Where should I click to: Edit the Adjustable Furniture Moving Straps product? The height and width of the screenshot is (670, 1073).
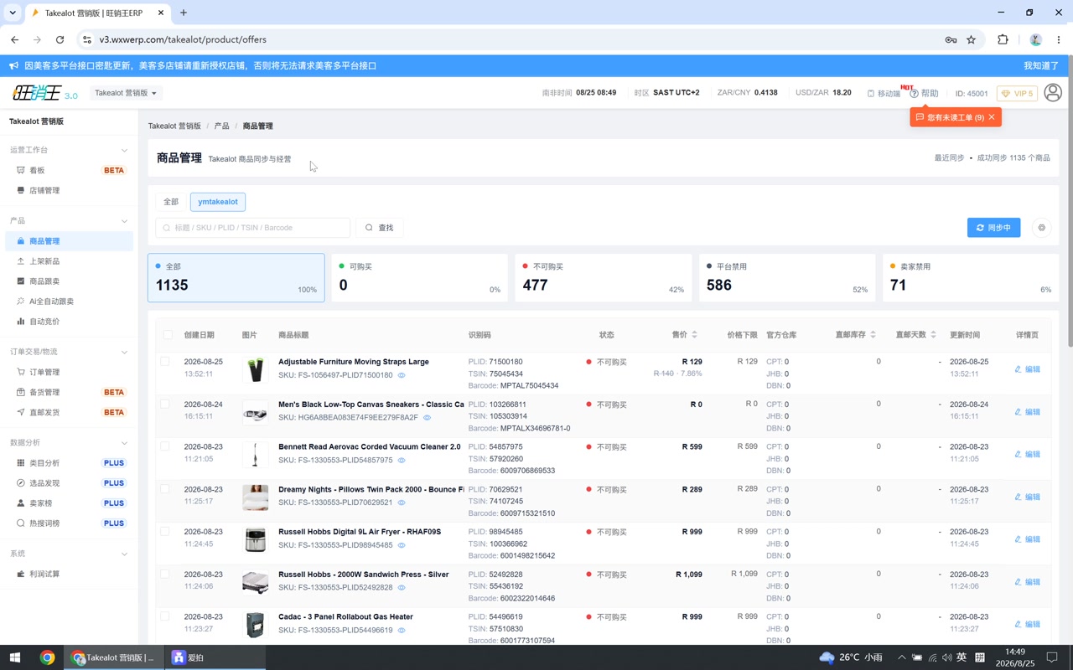[x=1028, y=369]
